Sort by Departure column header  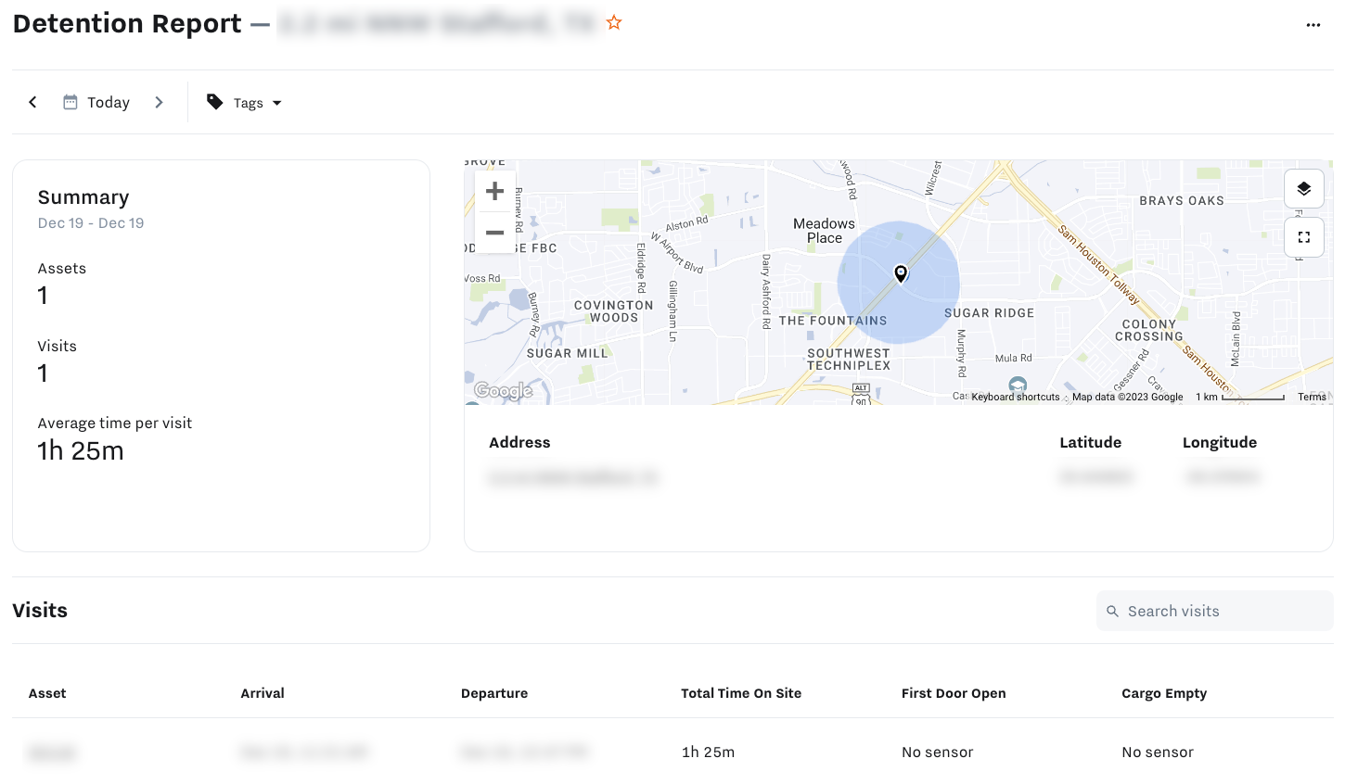point(494,693)
